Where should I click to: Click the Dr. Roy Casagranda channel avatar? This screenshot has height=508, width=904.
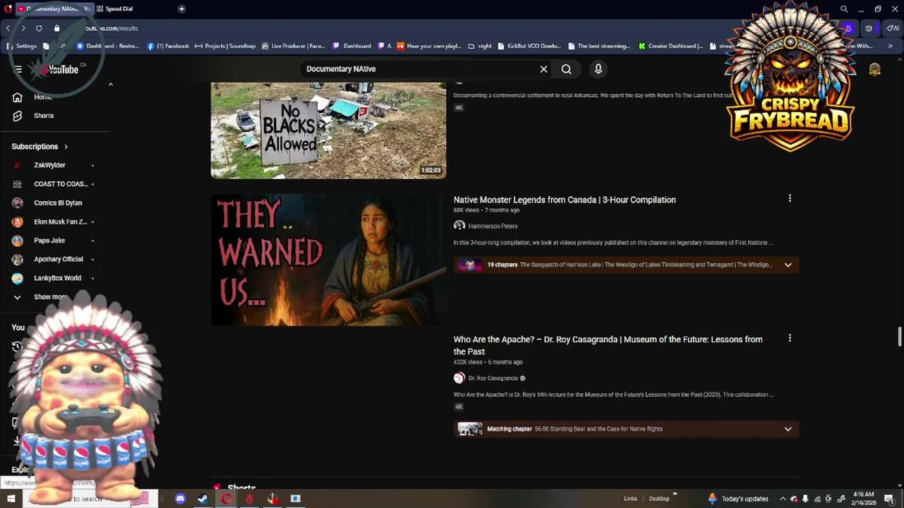(x=459, y=378)
